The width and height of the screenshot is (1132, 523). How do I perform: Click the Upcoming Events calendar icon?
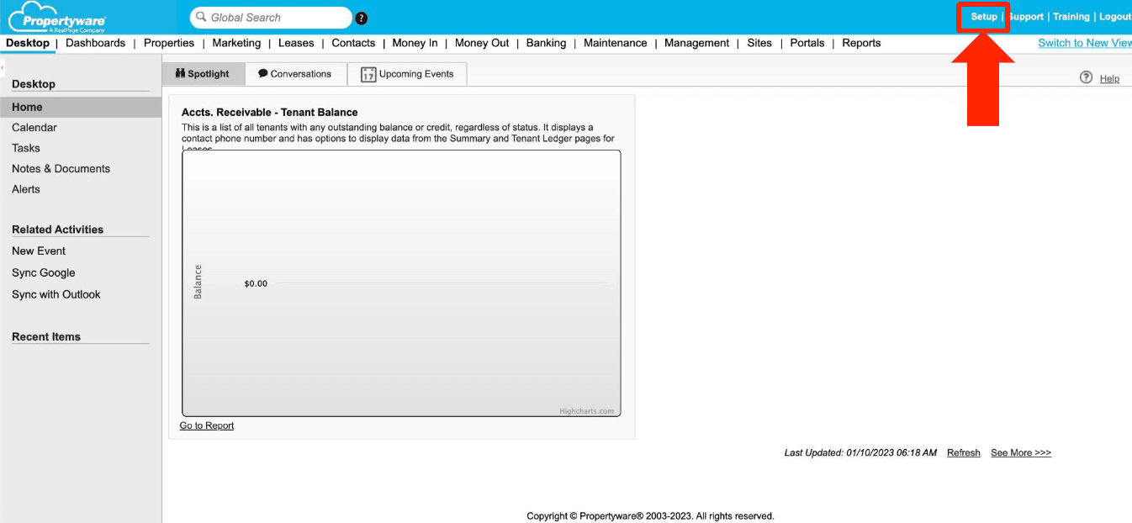[368, 74]
